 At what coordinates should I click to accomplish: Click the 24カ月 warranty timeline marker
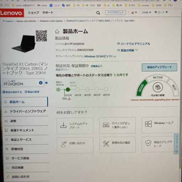(77, 90)
